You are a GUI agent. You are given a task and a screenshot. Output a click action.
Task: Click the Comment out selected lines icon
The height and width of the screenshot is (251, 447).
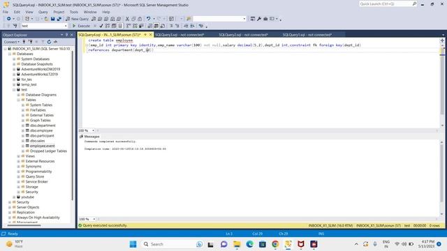(x=171, y=26)
